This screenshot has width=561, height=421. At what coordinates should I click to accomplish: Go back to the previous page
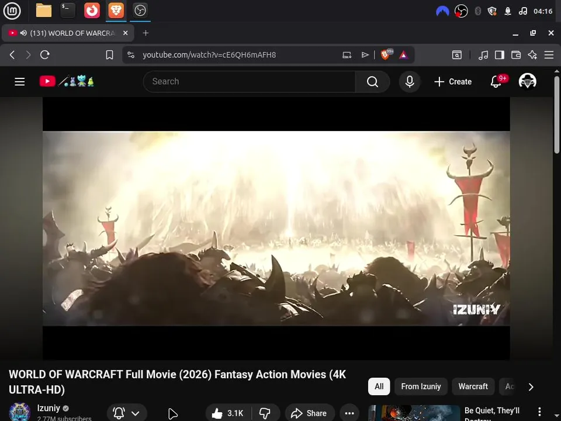click(12, 55)
